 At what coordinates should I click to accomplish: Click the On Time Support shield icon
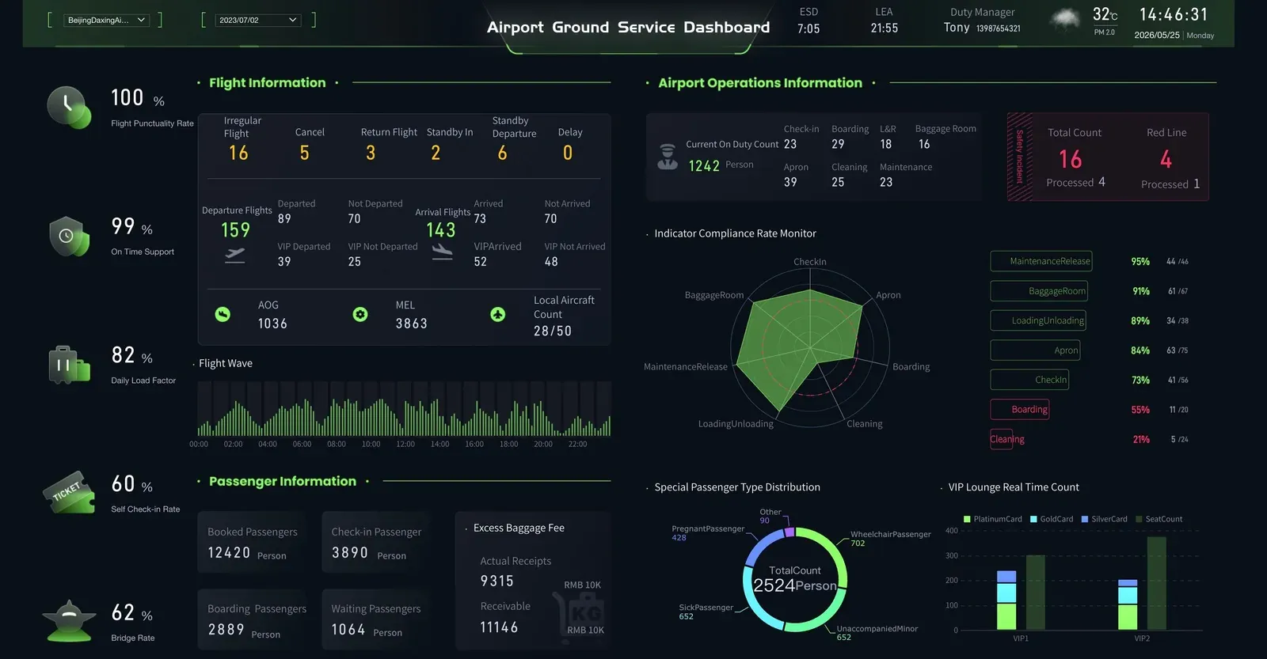coord(69,236)
